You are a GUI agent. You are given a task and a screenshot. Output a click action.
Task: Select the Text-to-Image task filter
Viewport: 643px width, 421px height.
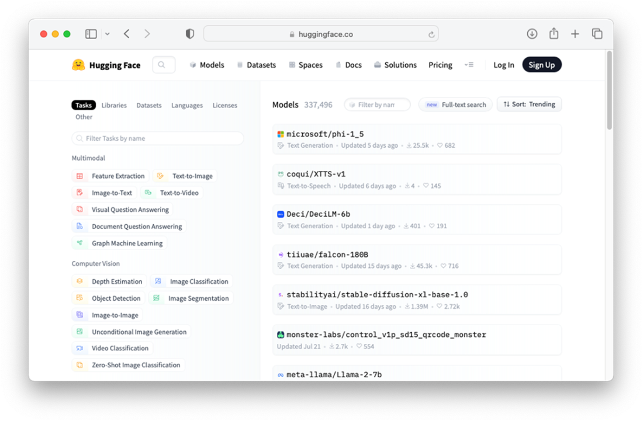[x=185, y=176]
